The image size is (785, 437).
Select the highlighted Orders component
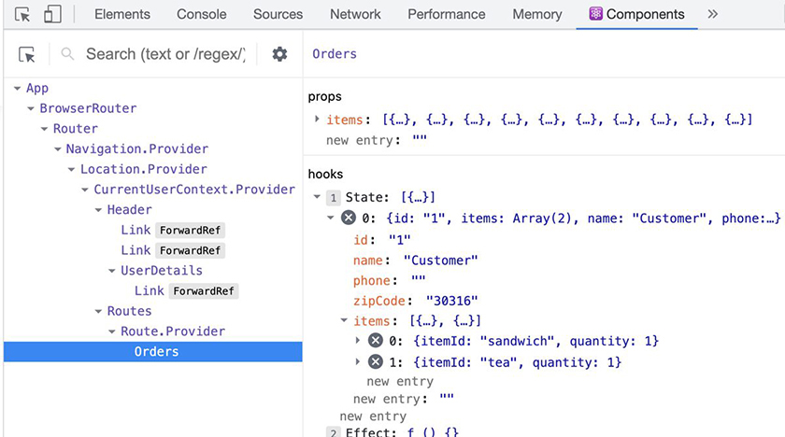pyautogui.click(x=152, y=351)
